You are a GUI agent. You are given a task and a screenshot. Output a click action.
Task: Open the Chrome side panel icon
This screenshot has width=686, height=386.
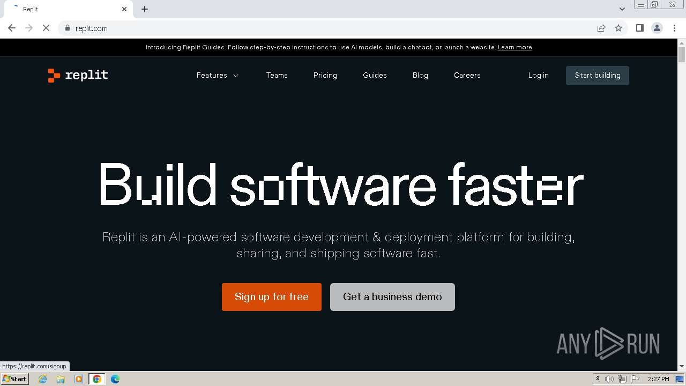point(639,28)
